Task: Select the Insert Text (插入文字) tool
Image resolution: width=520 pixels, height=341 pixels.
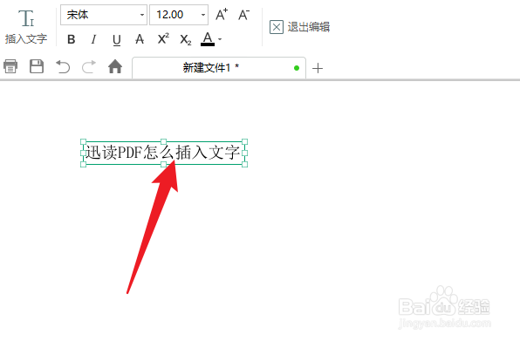Action: tap(26, 27)
